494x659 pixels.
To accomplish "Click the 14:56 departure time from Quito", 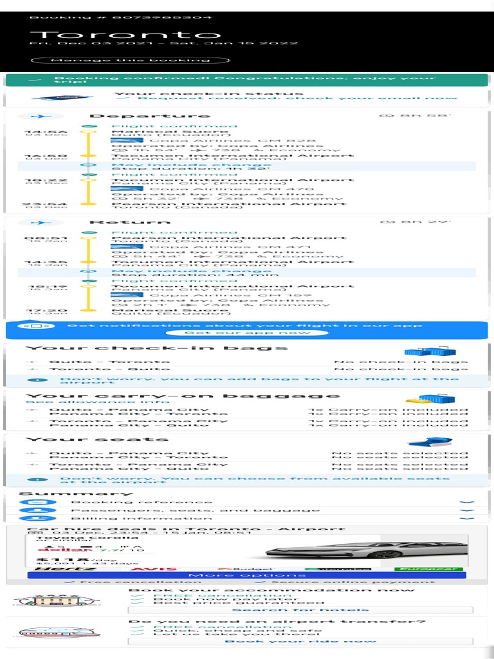I will coord(46,132).
